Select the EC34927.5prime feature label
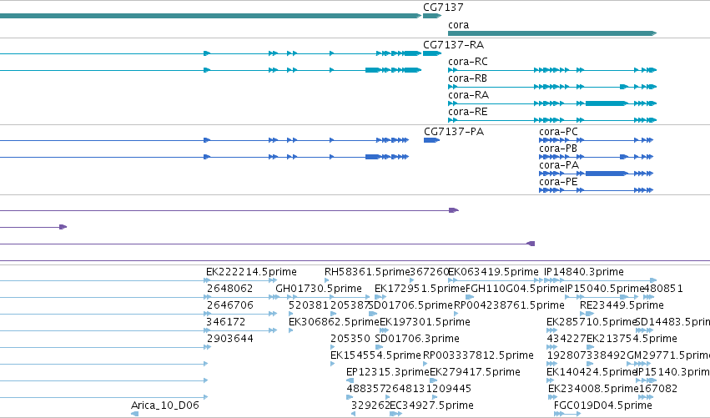Viewport: 710px width, 418px height. point(431,405)
